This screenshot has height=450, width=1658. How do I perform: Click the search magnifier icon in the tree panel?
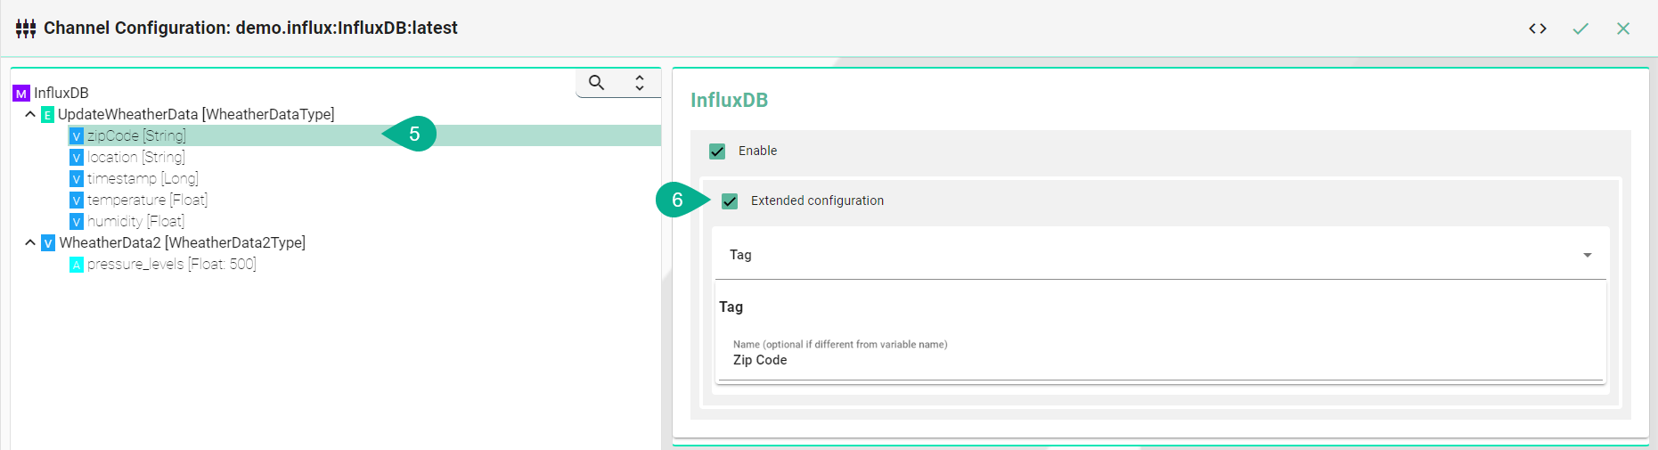coord(597,83)
